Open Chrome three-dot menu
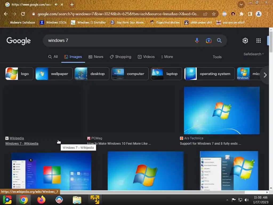The image size is (273, 205). click(x=267, y=14)
